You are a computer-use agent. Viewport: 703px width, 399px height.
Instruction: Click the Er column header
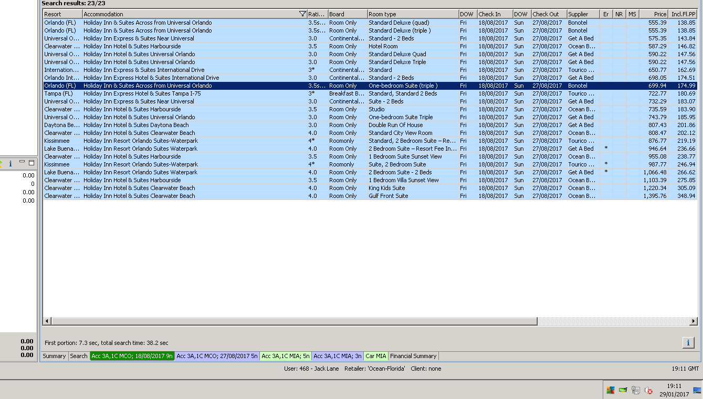(606, 14)
